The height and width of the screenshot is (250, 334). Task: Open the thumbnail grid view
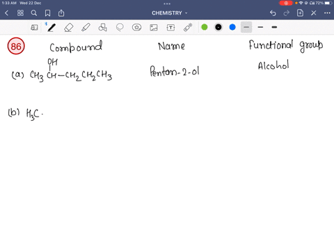tap(20, 13)
